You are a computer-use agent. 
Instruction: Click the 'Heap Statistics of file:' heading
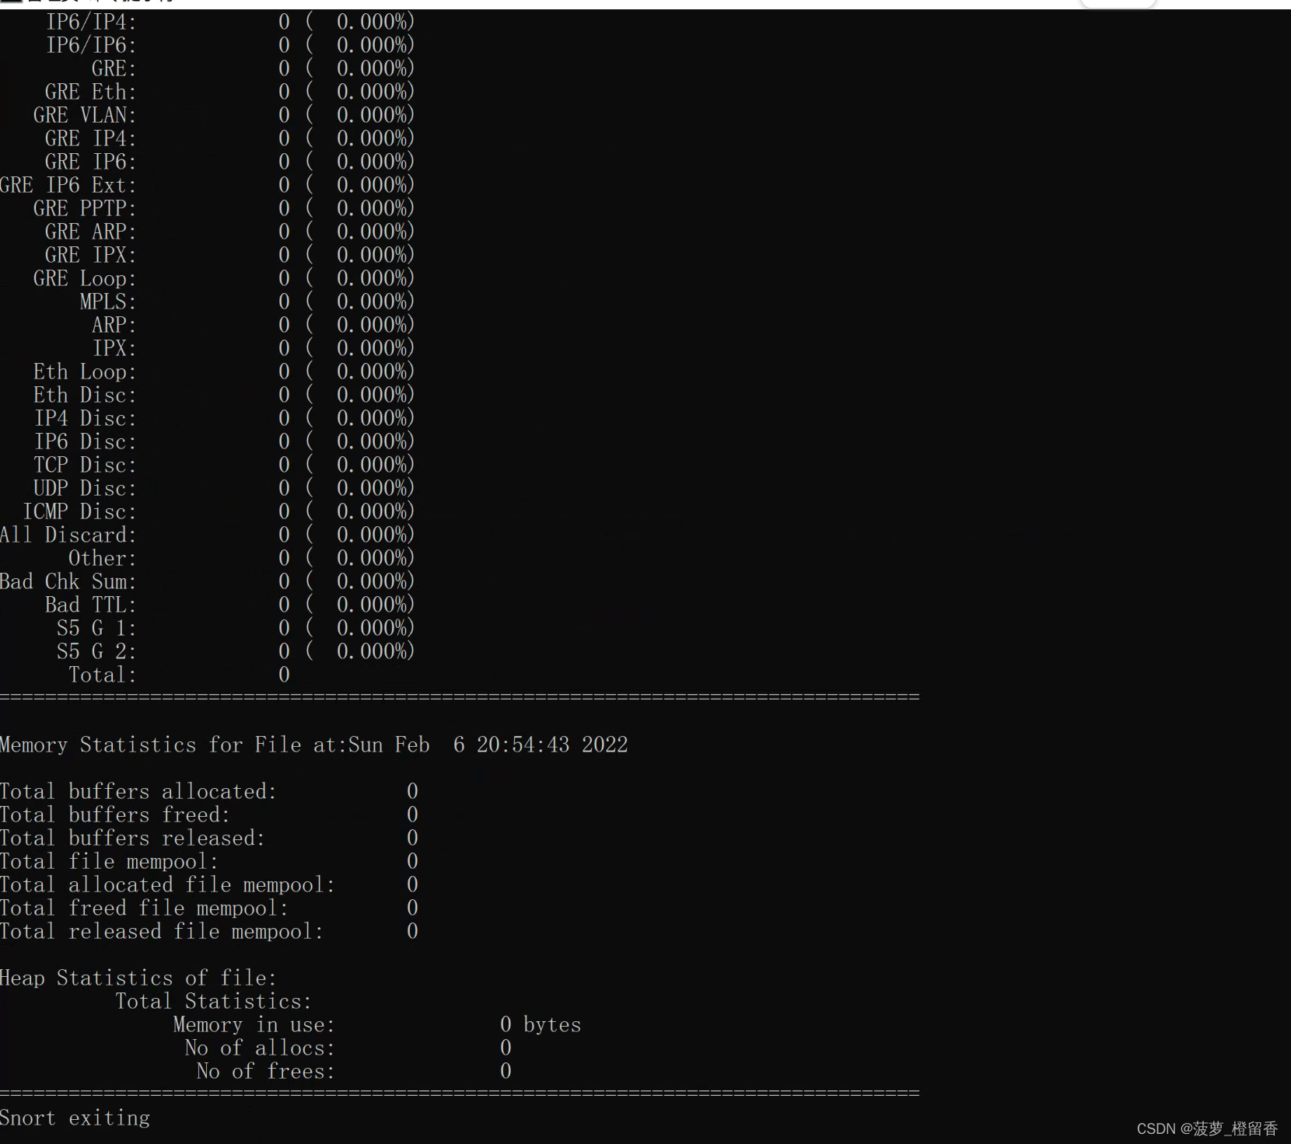point(138,978)
